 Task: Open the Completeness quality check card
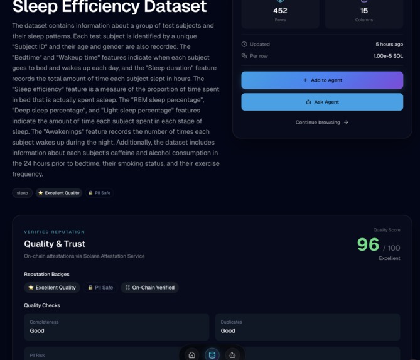click(117, 327)
